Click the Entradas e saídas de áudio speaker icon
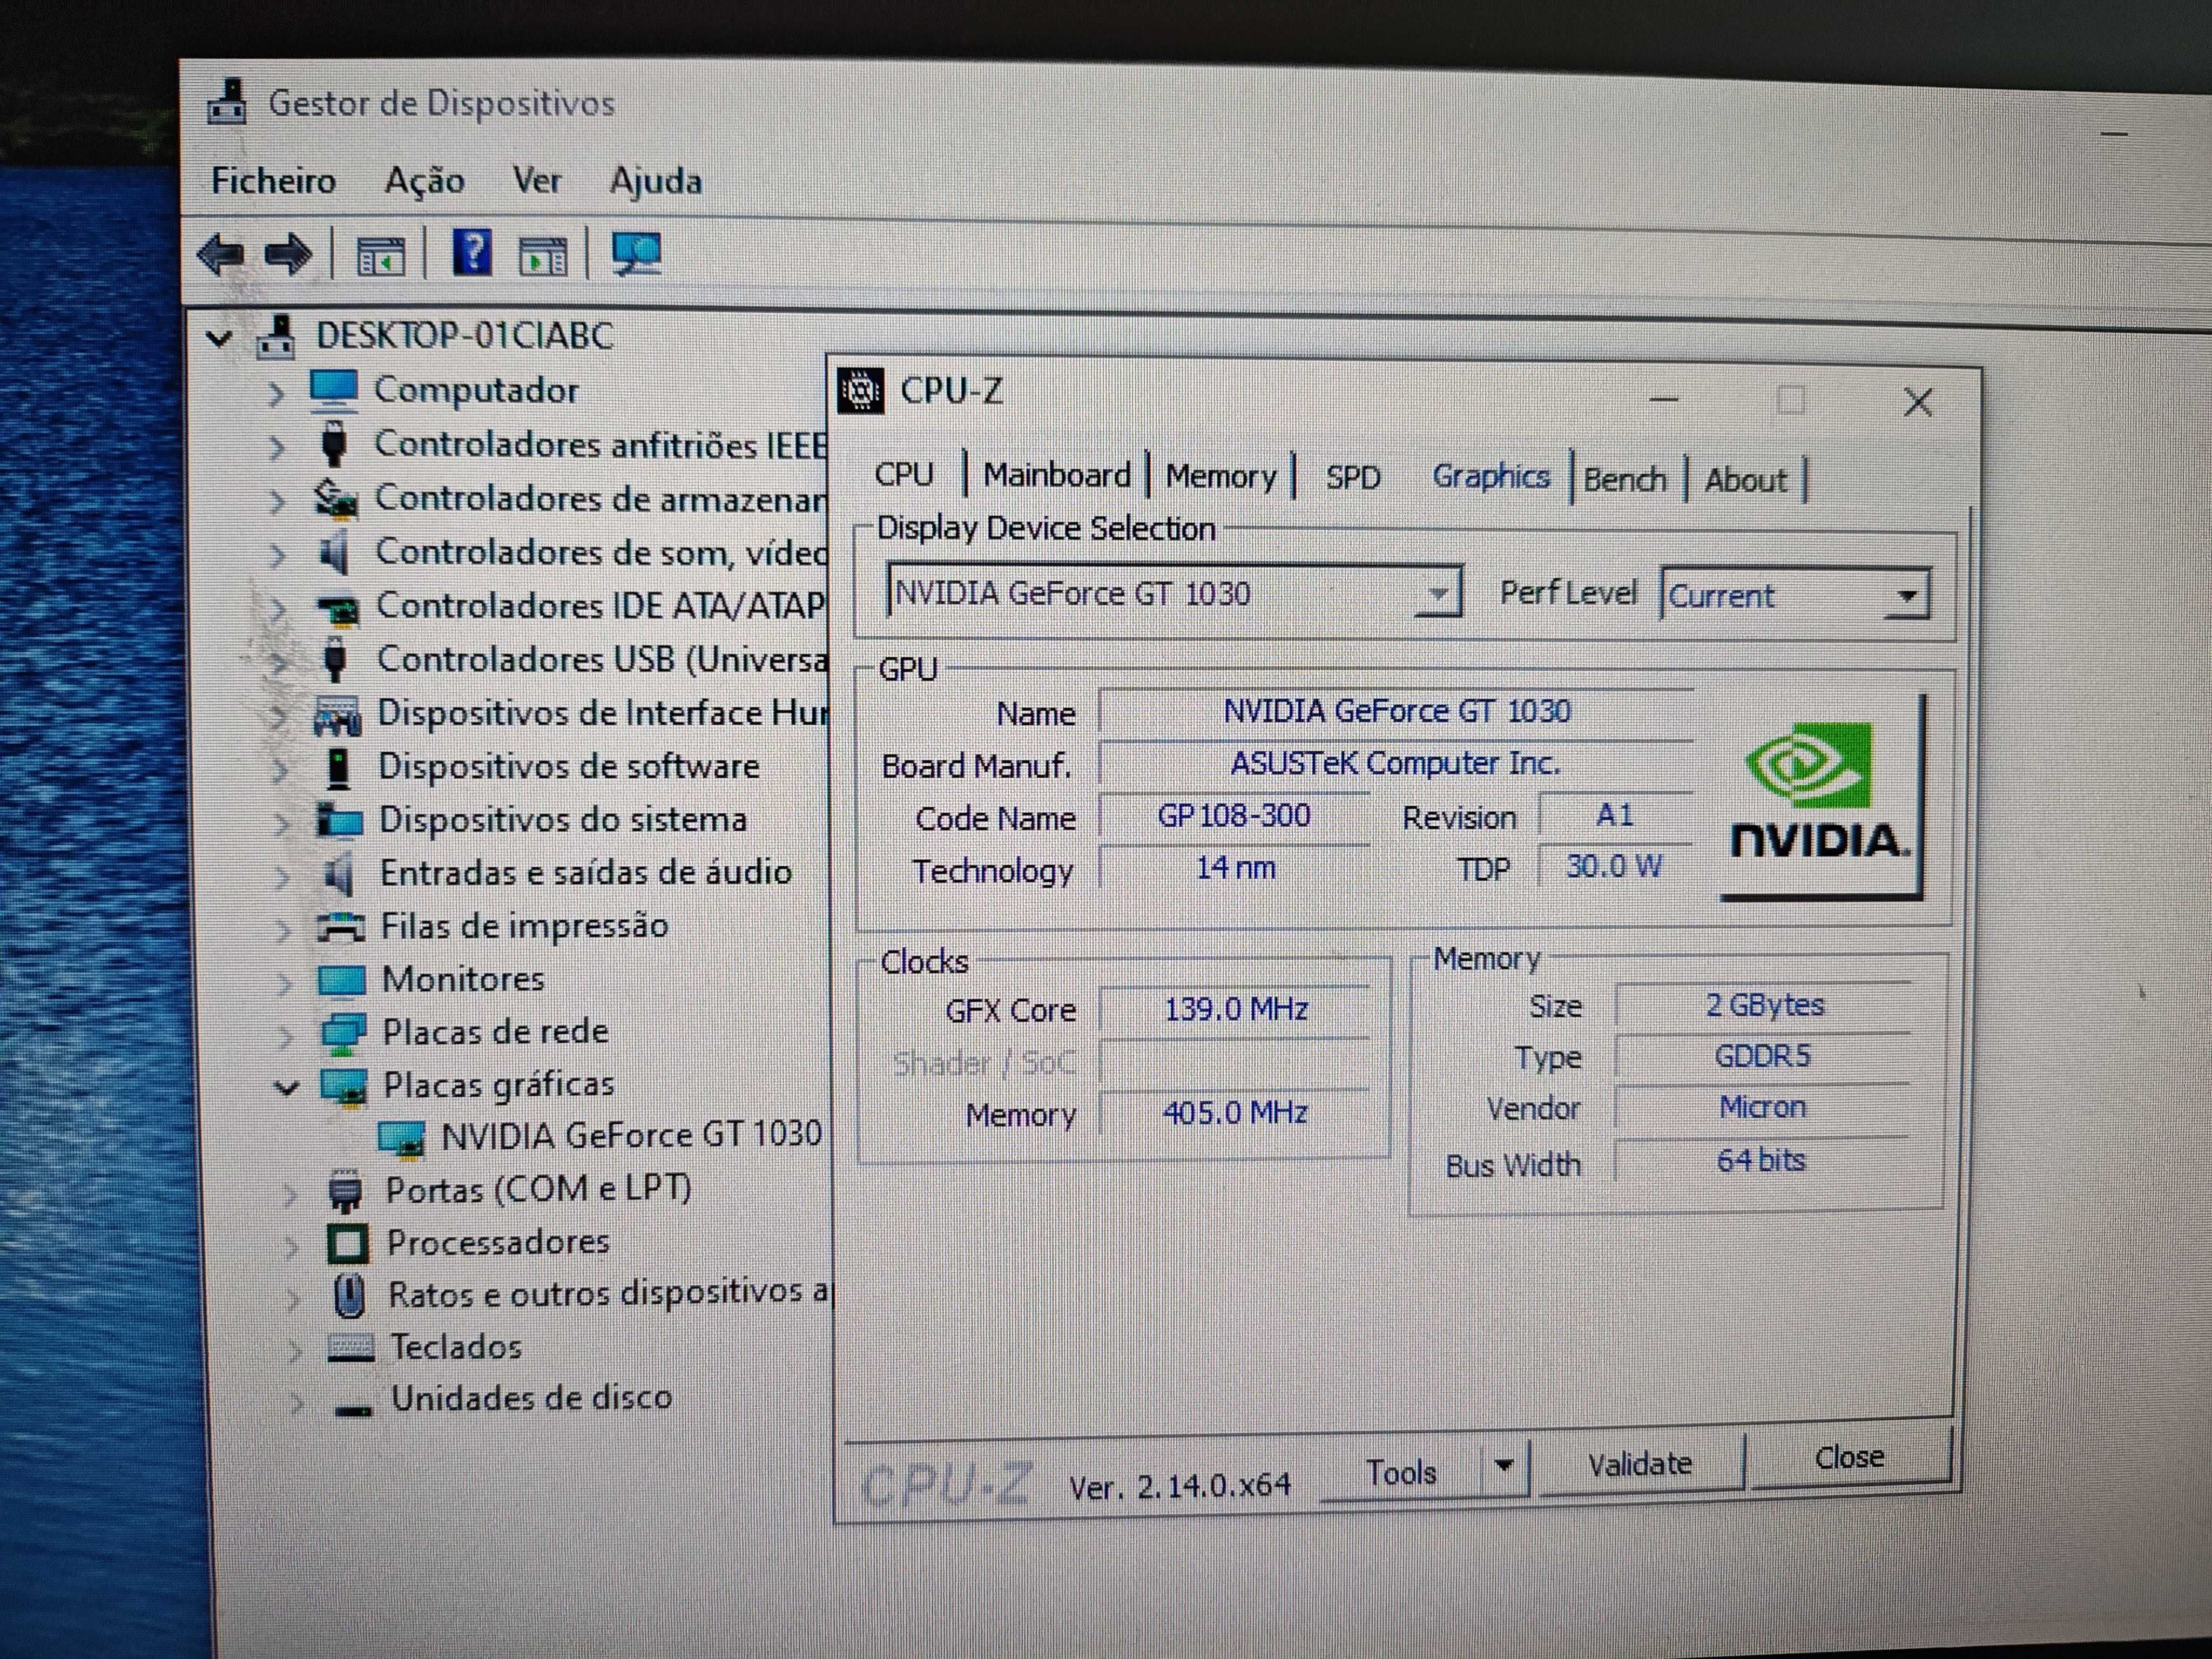This screenshot has width=2212, height=1659. pyautogui.click(x=340, y=874)
